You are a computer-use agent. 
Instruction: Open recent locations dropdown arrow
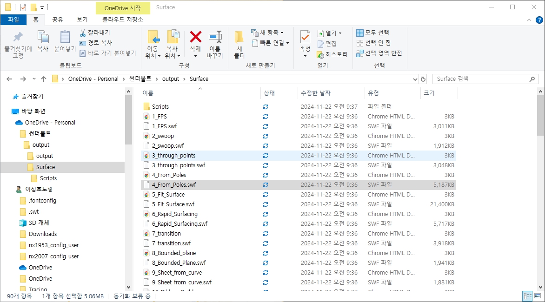(34, 79)
